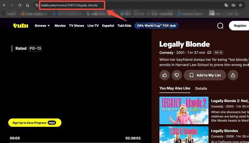This screenshot has width=249, height=143.
Task: Like the movie with thumbs up
Action: click(x=164, y=75)
